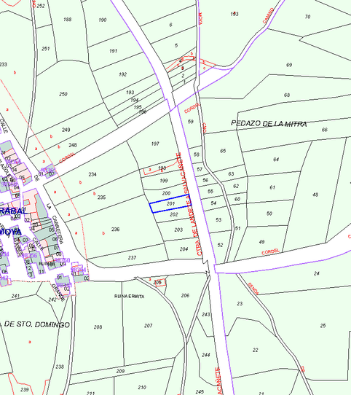
Task: Select parcel 206
Action: click(x=185, y=295)
